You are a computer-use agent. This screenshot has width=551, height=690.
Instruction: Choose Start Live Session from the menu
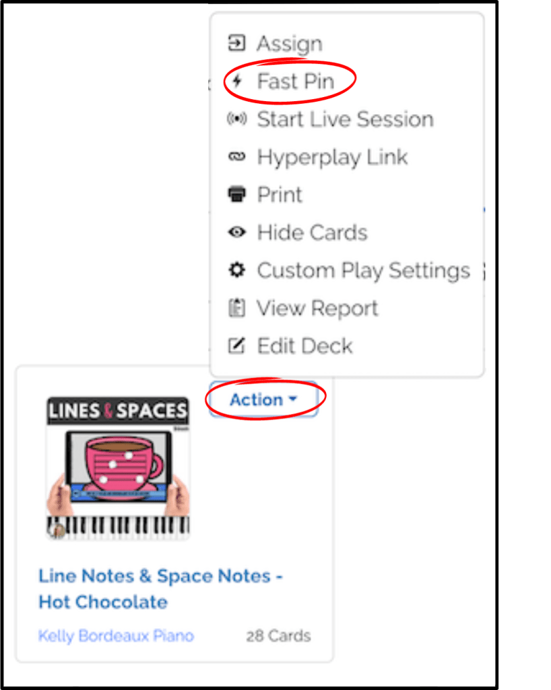tap(345, 119)
